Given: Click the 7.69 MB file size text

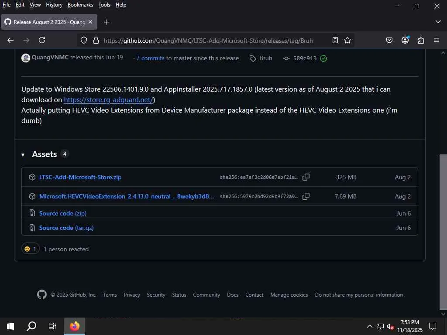Looking at the screenshot, I should click(346, 196).
